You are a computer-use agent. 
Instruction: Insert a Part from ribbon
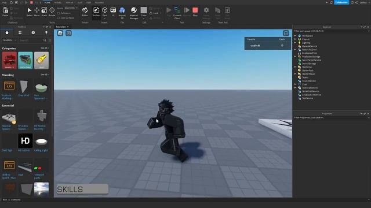coord(104,12)
